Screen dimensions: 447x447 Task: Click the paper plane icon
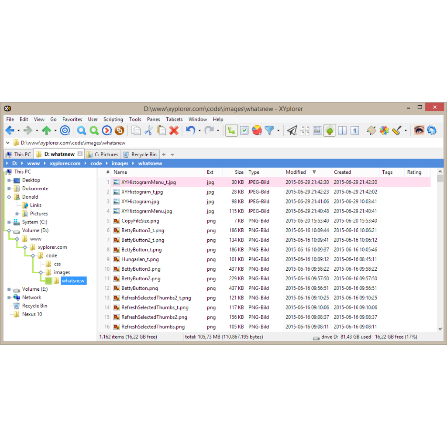[x=292, y=131]
